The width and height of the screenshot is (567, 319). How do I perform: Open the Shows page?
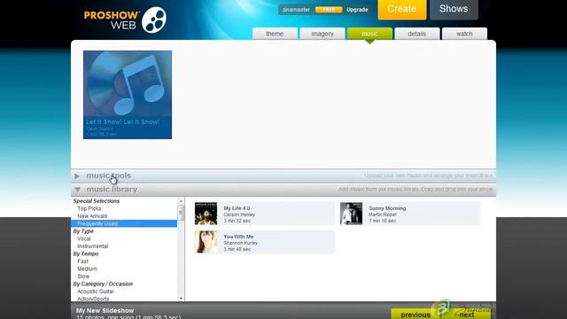tap(454, 9)
